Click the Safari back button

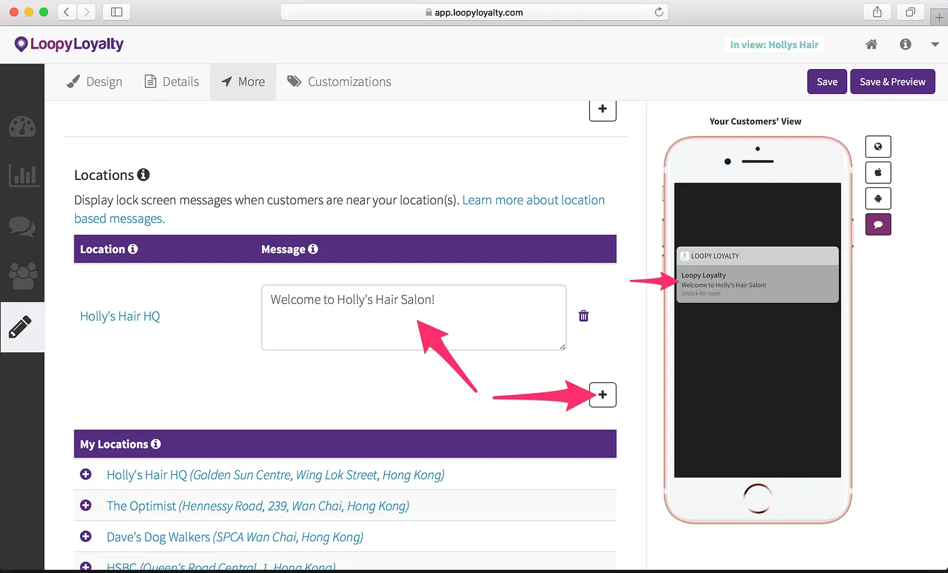coord(66,12)
